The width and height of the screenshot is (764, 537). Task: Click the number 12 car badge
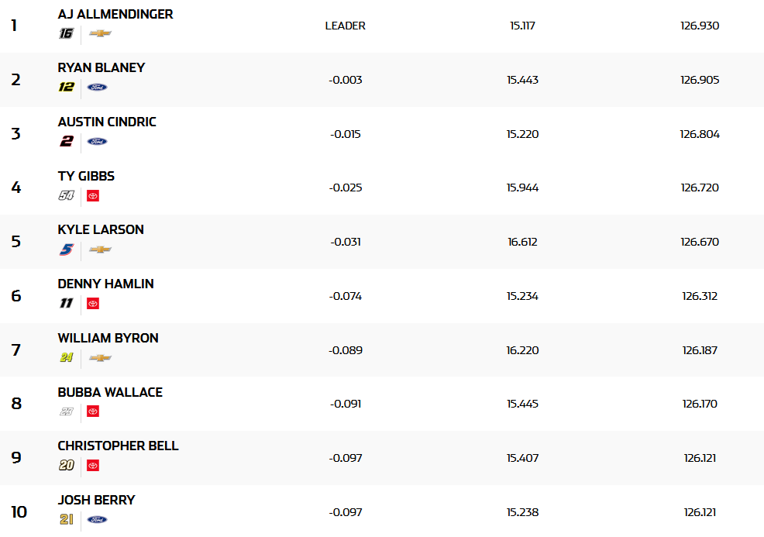[x=67, y=88]
